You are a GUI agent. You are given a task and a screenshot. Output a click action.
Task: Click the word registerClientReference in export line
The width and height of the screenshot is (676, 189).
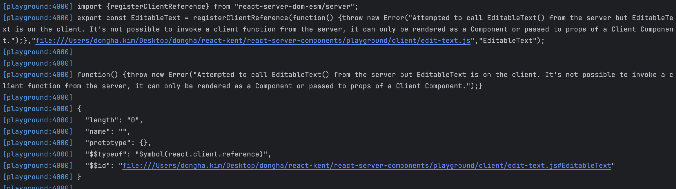click(x=241, y=18)
